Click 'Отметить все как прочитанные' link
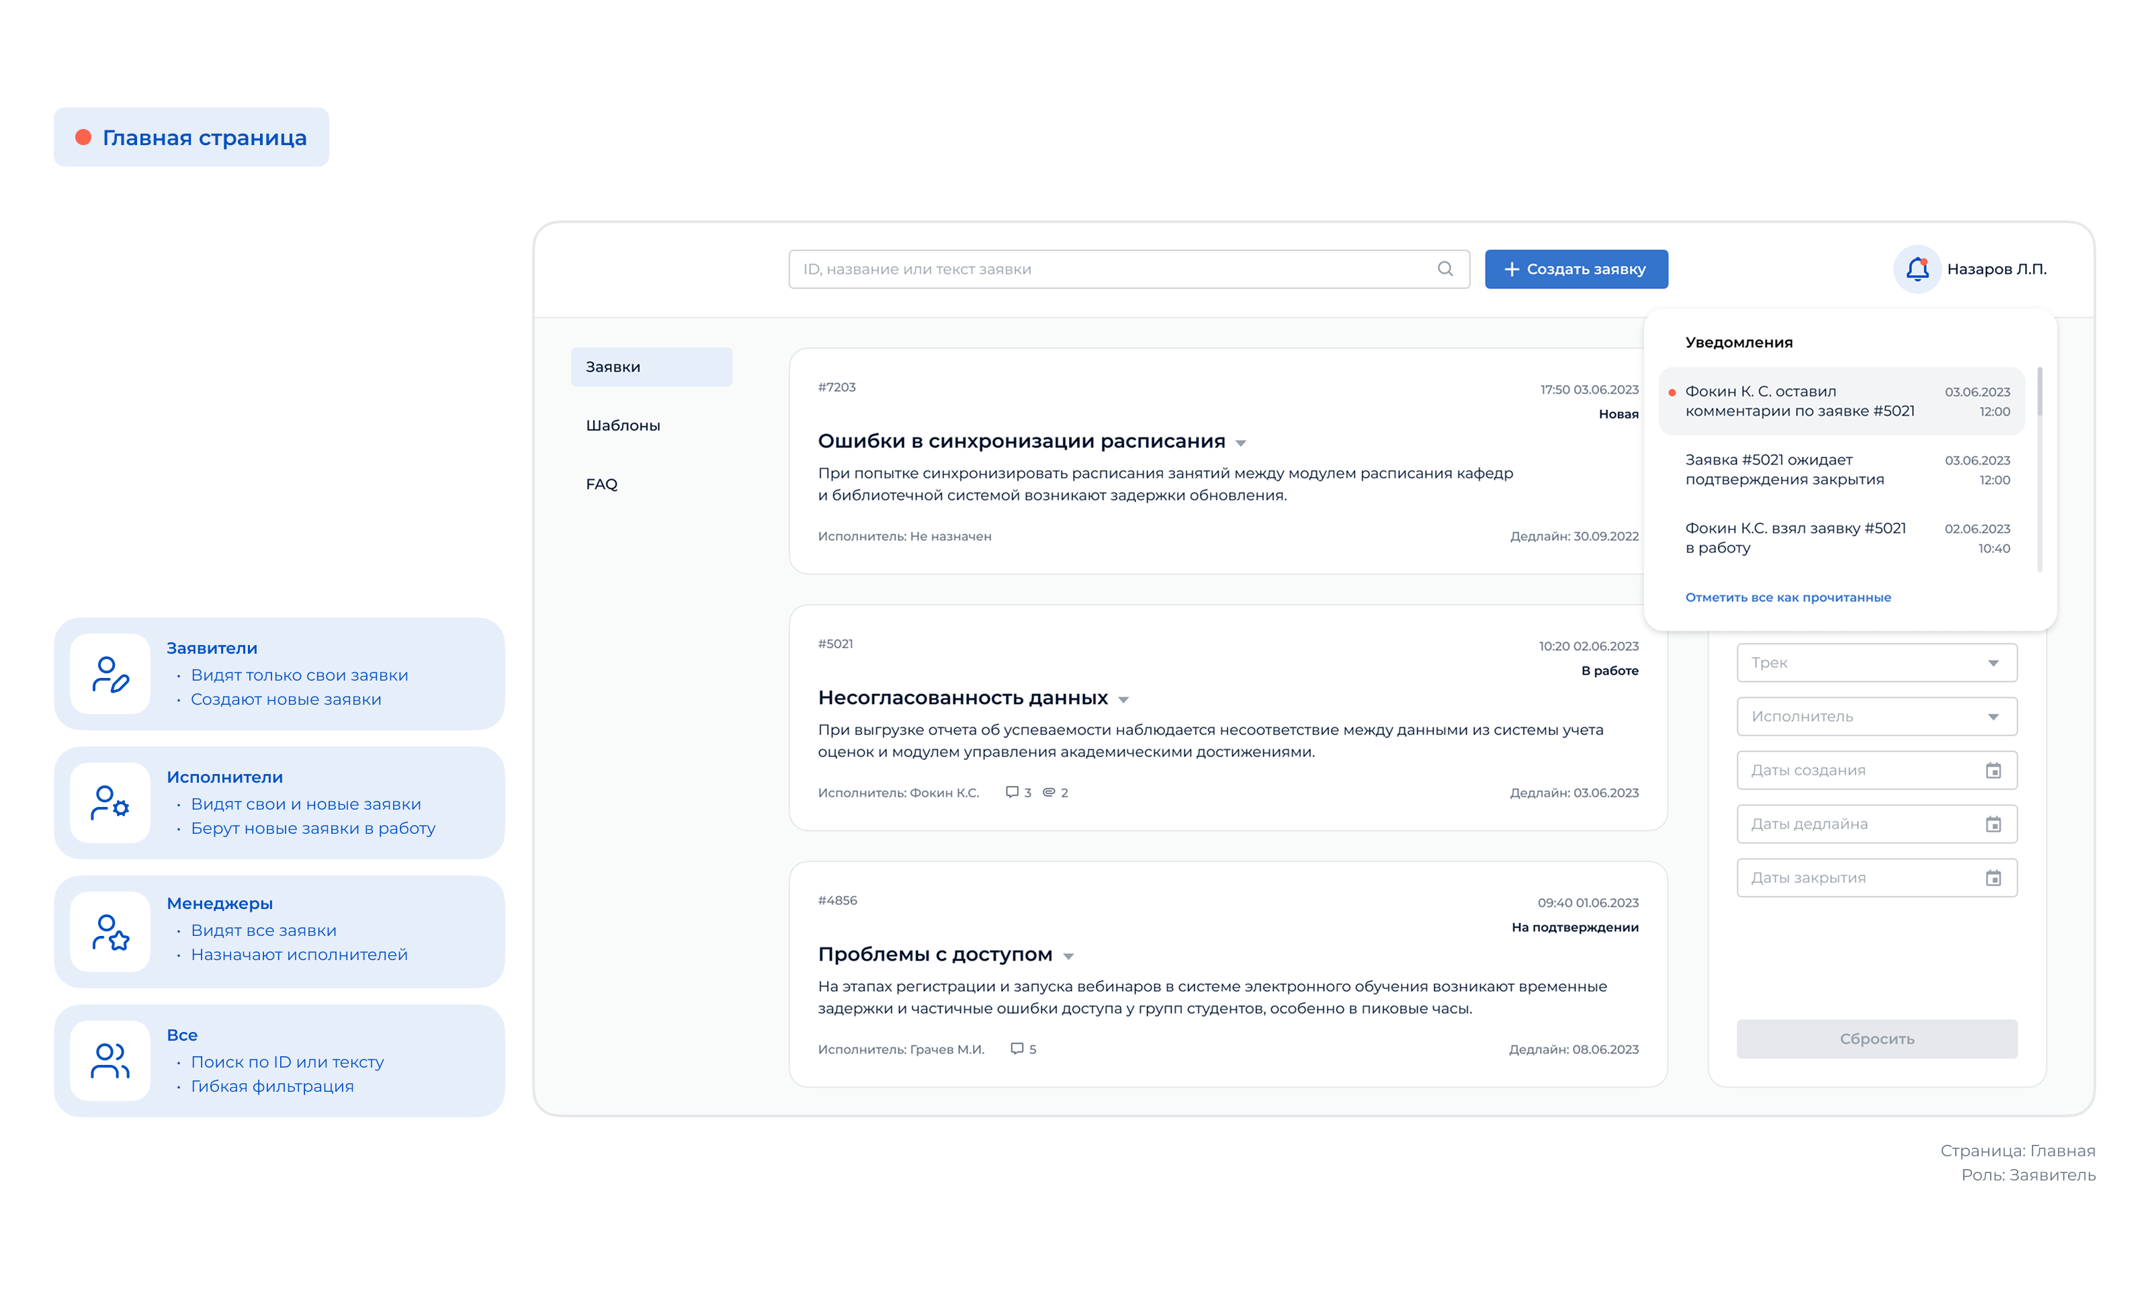This screenshot has width=2150, height=1294. (x=1787, y=597)
